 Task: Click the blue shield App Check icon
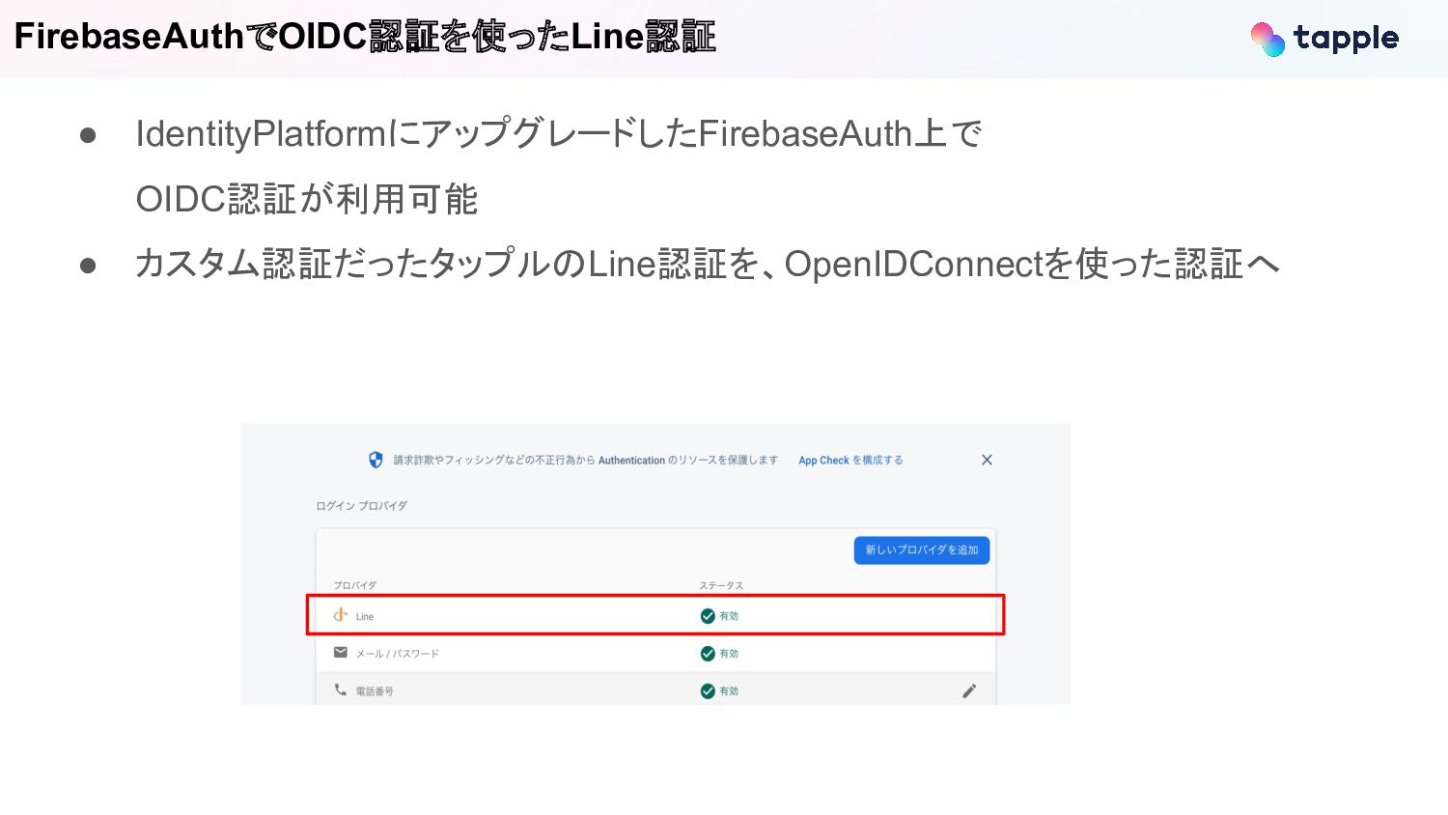coord(376,460)
